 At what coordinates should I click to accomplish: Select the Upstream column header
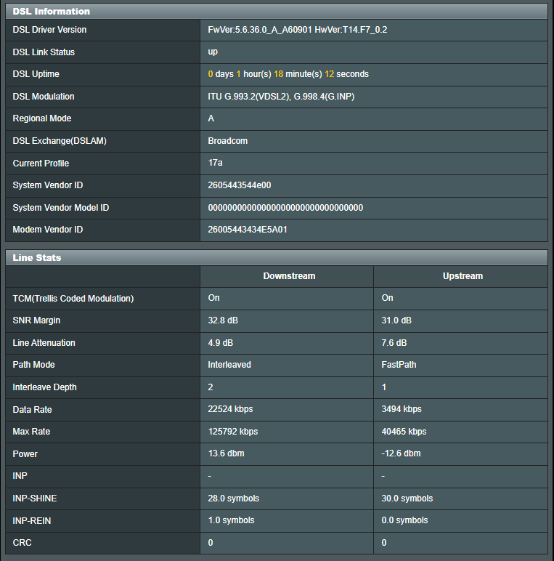pos(463,276)
